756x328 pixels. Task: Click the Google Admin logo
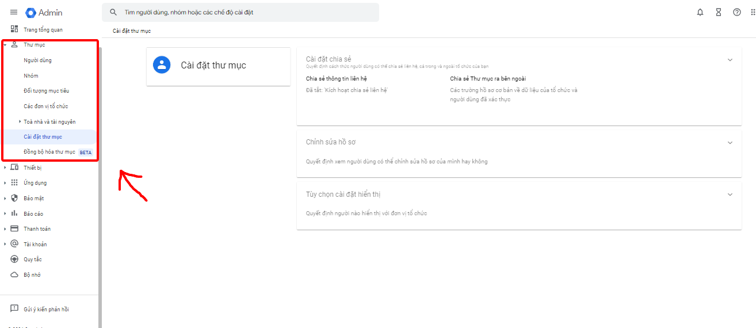click(44, 12)
